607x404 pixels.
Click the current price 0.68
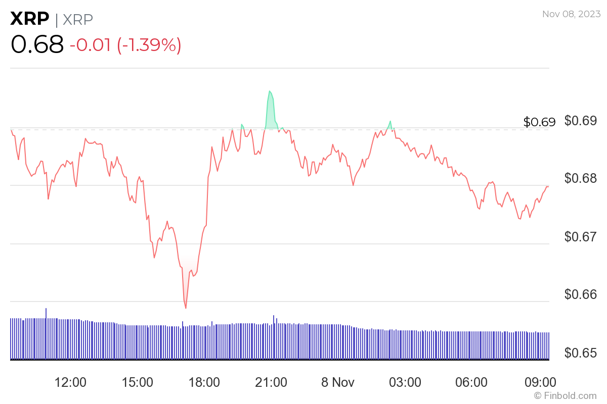(x=37, y=44)
